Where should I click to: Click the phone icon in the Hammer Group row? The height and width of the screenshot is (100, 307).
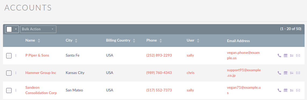click(279, 73)
